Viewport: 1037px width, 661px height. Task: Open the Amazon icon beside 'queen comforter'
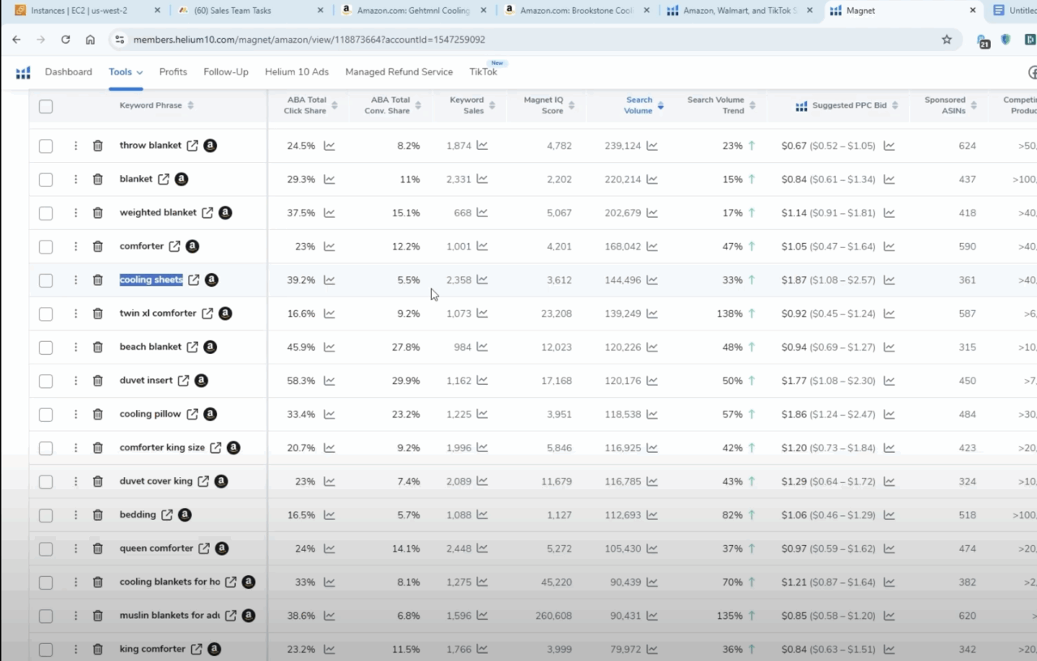(x=220, y=548)
